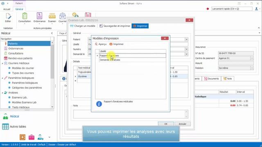Click the Libellé column header
The image size is (262, 147).
tap(133, 51)
